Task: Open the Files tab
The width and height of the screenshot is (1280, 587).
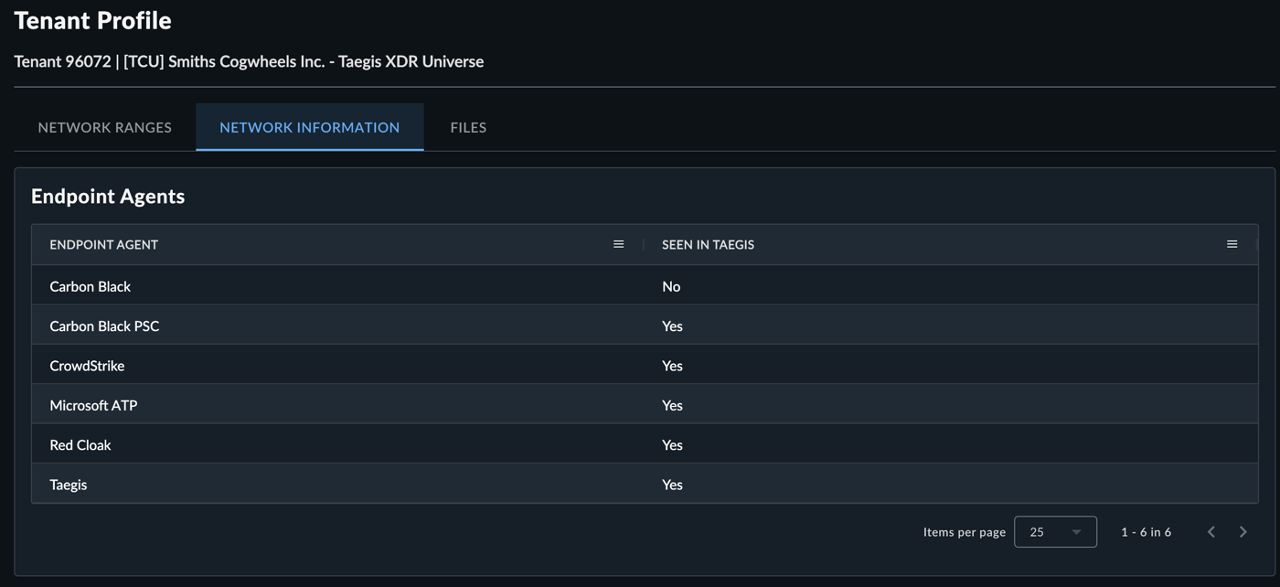Action: (468, 127)
